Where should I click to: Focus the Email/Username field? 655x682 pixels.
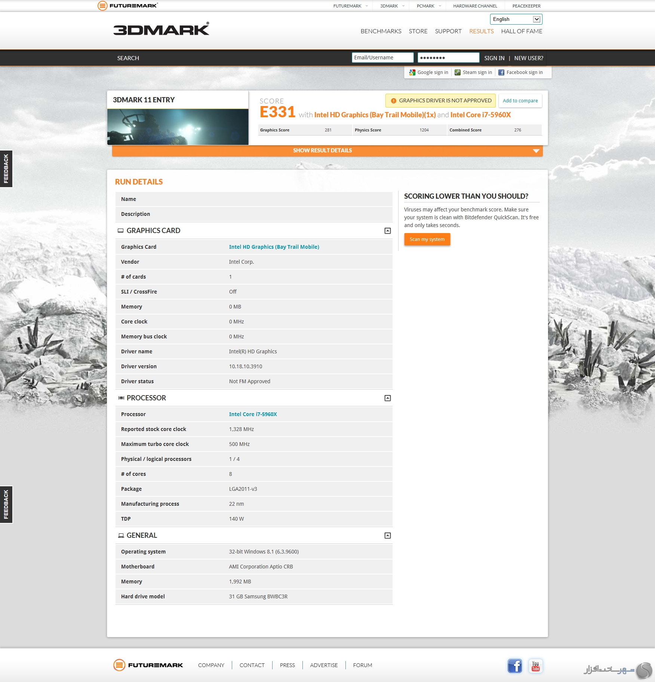tap(382, 58)
